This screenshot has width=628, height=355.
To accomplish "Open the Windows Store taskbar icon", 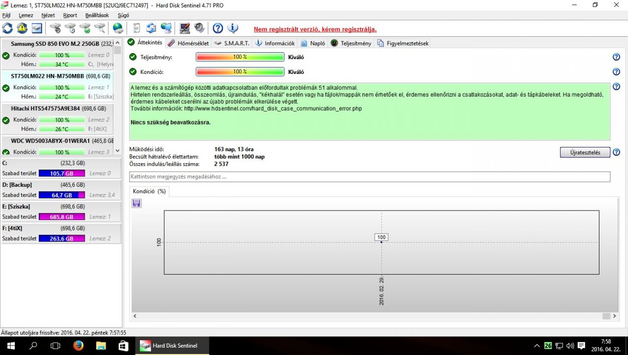I will (x=123, y=346).
